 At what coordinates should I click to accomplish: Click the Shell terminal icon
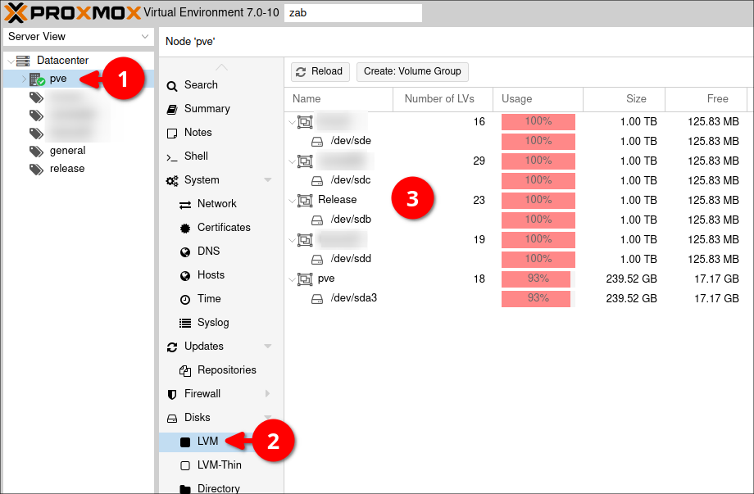(x=171, y=156)
